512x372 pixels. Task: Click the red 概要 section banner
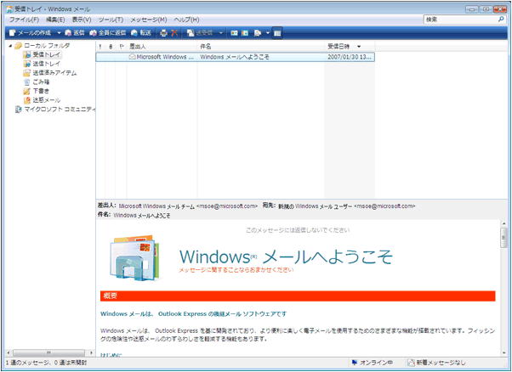298,296
